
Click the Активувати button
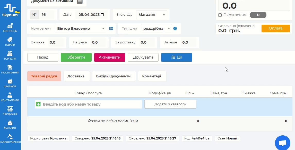click(x=109, y=58)
